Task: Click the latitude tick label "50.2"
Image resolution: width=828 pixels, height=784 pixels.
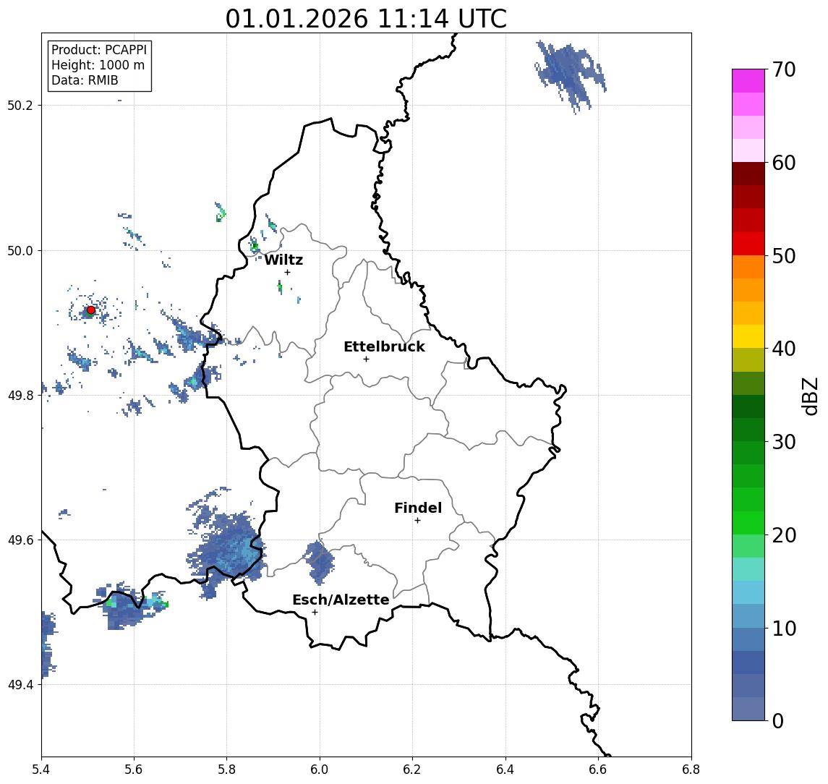Action: [20, 105]
